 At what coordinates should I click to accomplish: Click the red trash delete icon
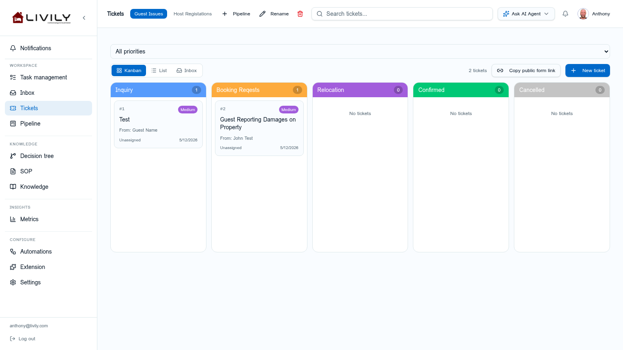click(300, 14)
